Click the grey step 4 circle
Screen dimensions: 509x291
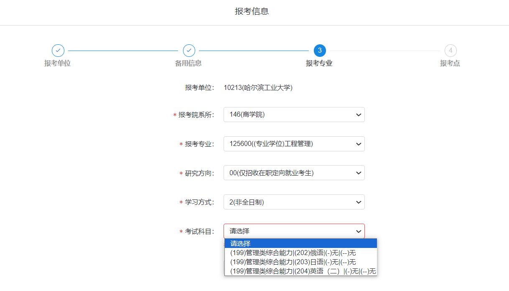click(450, 51)
